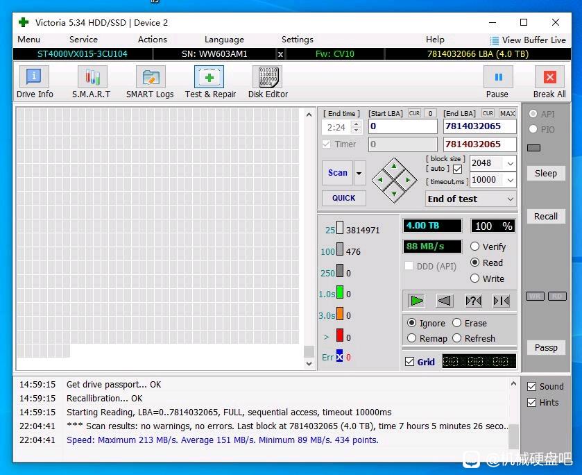The height and width of the screenshot is (475, 582).
Task: Click the reverse scan direction arrow
Action: click(x=444, y=301)
